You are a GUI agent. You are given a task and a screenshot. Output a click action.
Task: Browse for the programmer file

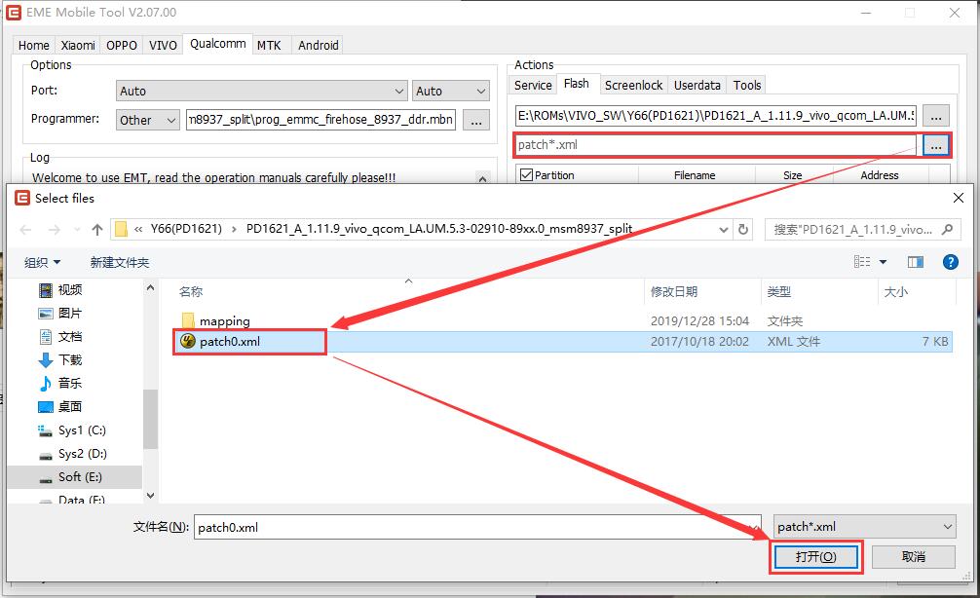476,120
